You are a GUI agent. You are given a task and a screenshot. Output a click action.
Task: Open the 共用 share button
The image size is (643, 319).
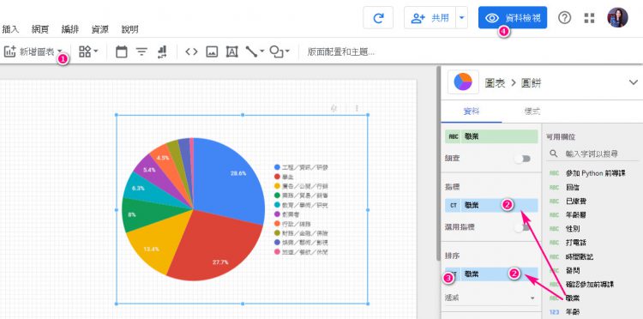tap(430, 18)
